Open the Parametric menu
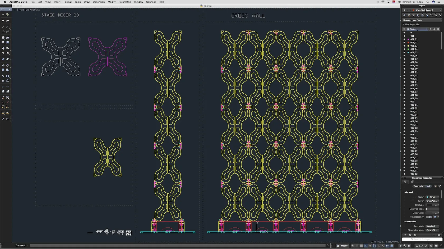This screenshot has width=444, height=249. pos(125,2)
